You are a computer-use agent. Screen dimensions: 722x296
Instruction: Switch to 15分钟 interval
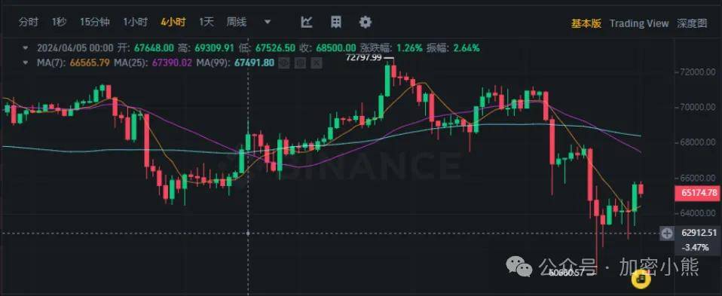[95, 22]
